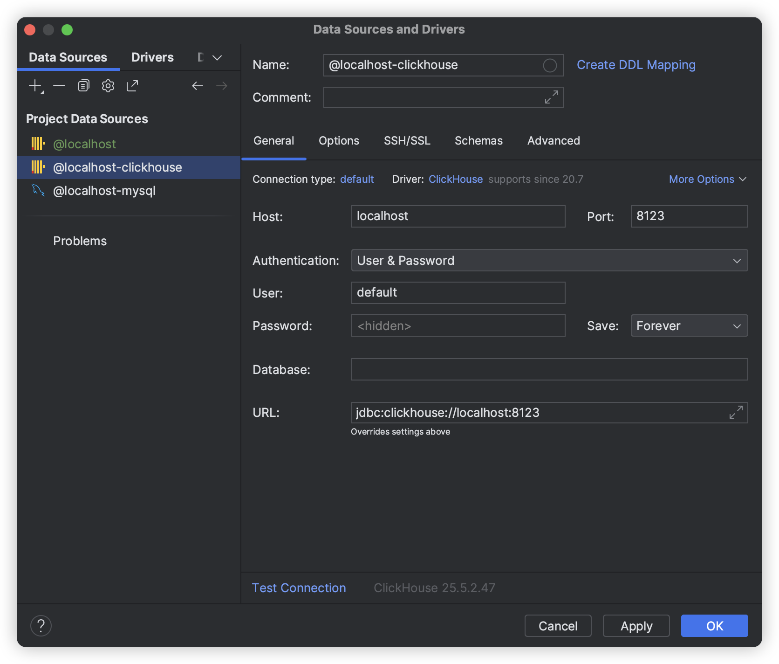
Task: Duplicate the selected data source
Action: (x=83, y=86)
